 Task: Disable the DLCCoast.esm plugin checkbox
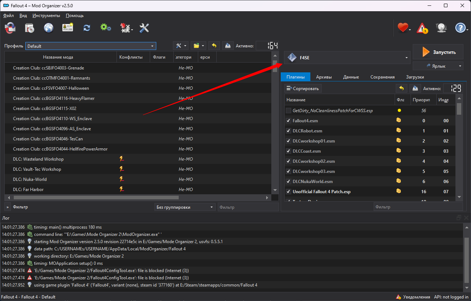[288, 151]
